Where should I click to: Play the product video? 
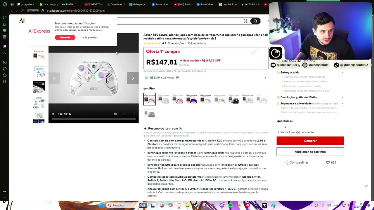point(53,114)
